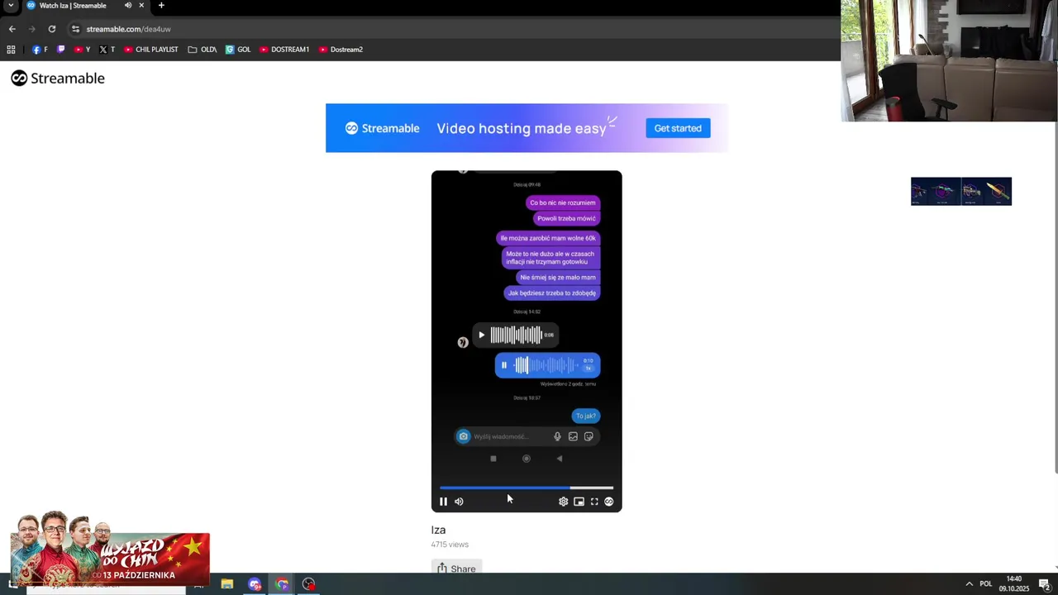The width and height of the screenshot is (1058, 595).
Task: Click the camera icon in message box
Action: [464, 436]
